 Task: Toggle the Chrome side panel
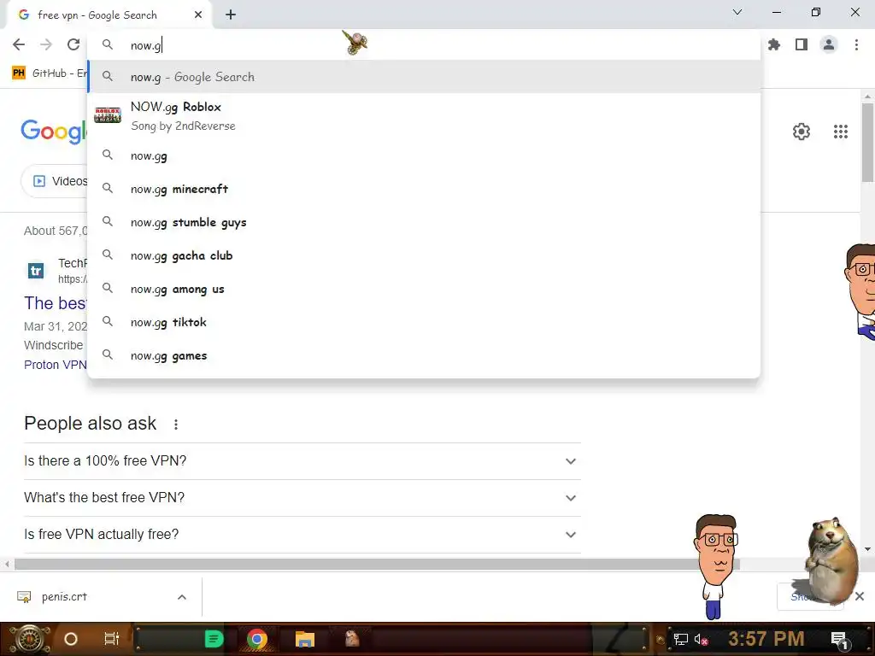pos(802,44)
